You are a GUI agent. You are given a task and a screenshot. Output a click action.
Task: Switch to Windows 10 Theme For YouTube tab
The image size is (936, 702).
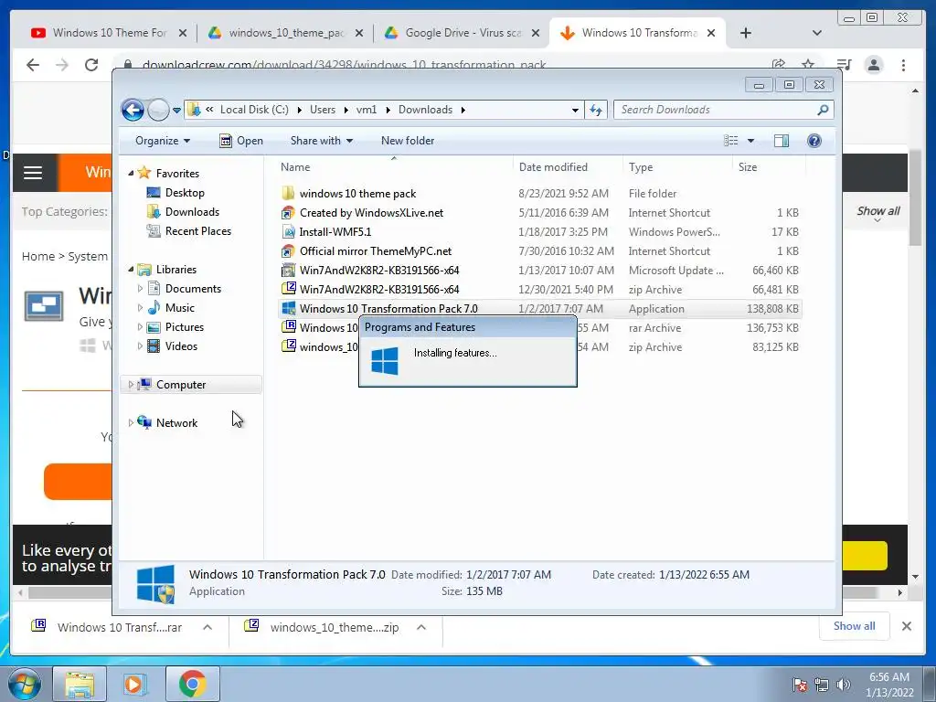tap(110, 33)
